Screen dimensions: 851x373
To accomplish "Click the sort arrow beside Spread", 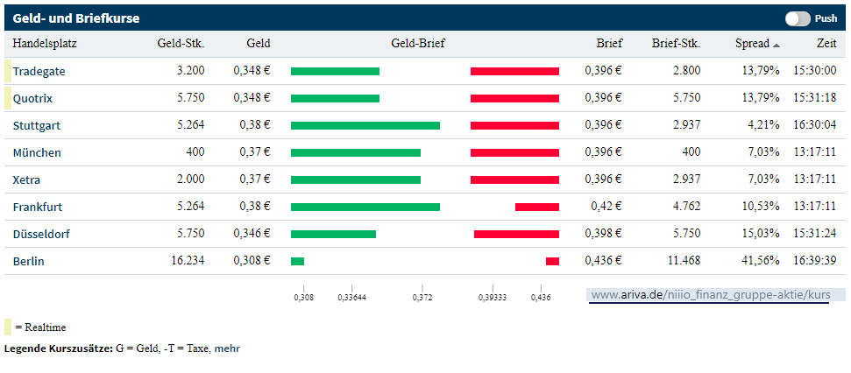I will click(x=777, y=45).
